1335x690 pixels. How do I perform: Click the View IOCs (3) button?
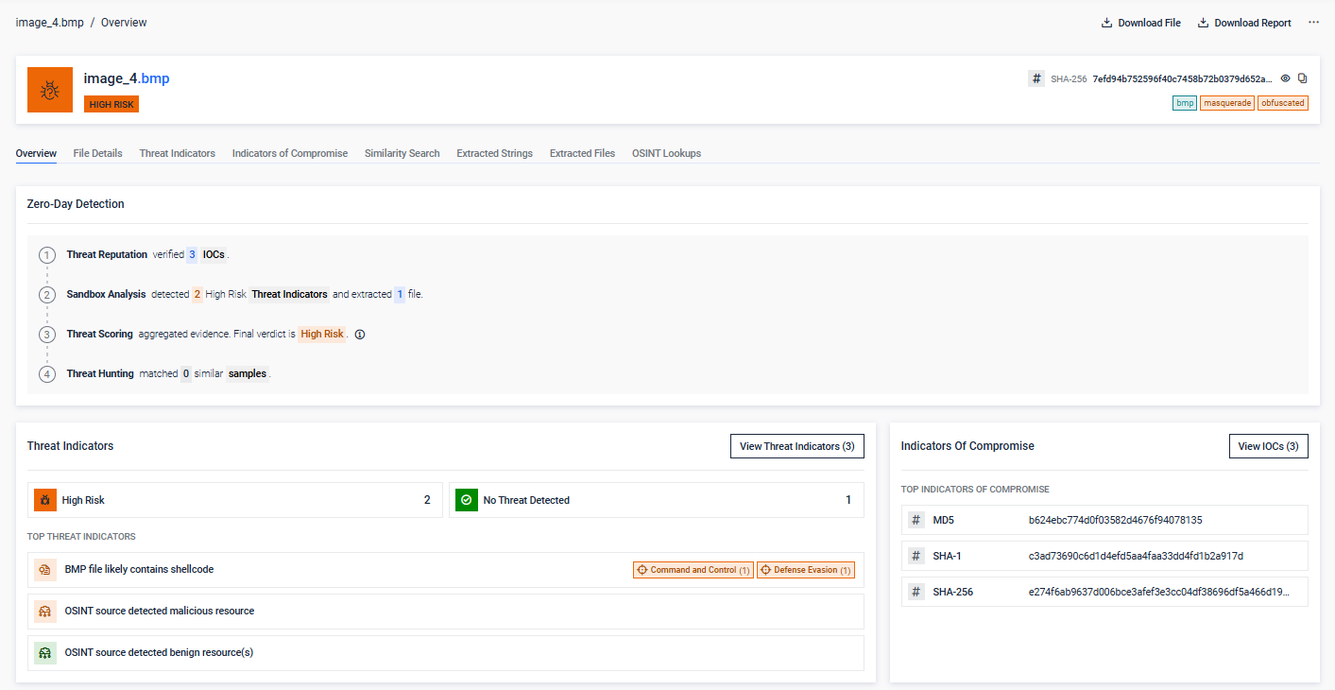click(x=1268, y=446)
